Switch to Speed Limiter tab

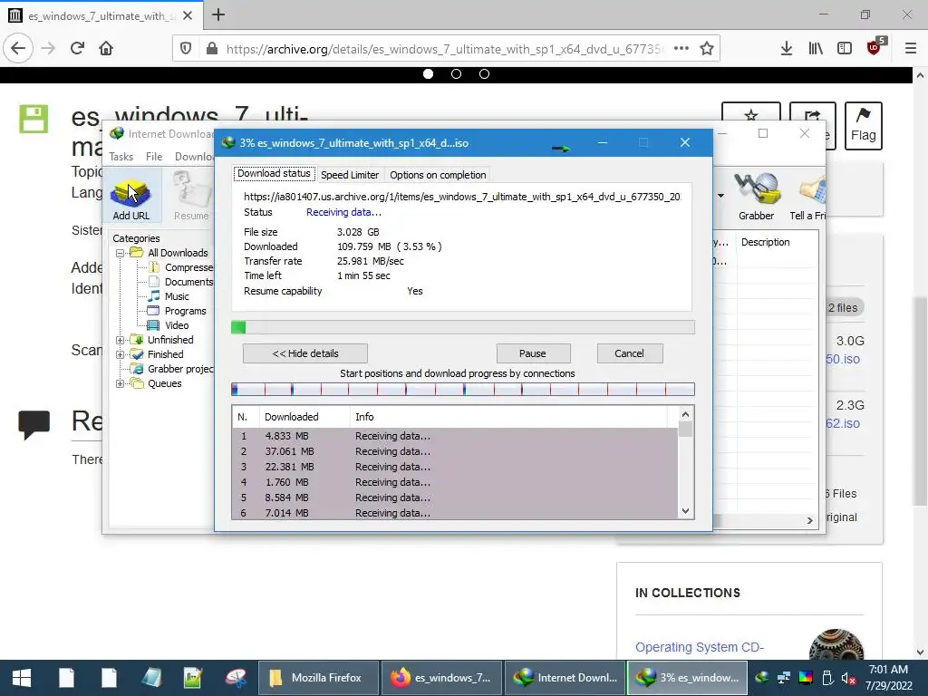click(350, 175)
